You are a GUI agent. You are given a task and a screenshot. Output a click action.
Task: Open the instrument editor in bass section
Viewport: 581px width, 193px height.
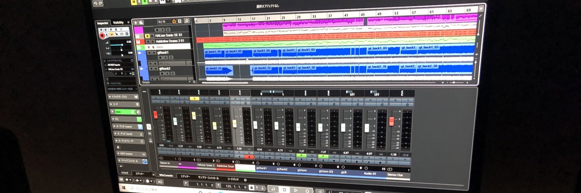[x=139, y=112]
